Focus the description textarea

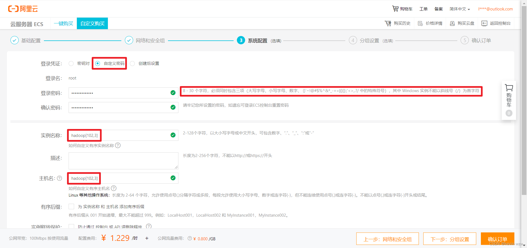coord(123,161)
